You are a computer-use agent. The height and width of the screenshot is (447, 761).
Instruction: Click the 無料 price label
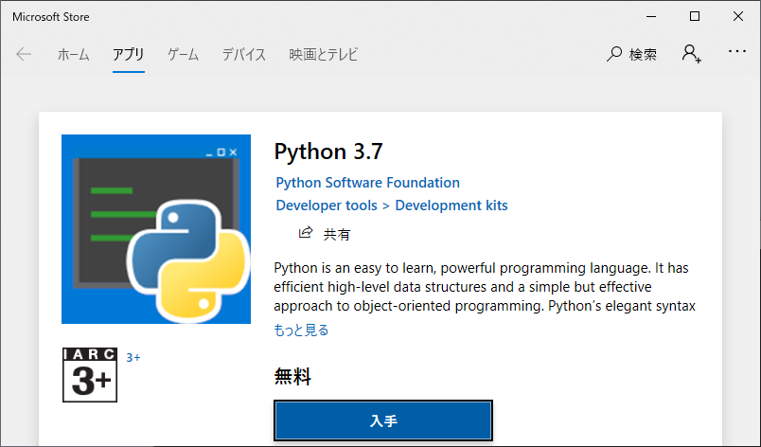coord(292,376)
